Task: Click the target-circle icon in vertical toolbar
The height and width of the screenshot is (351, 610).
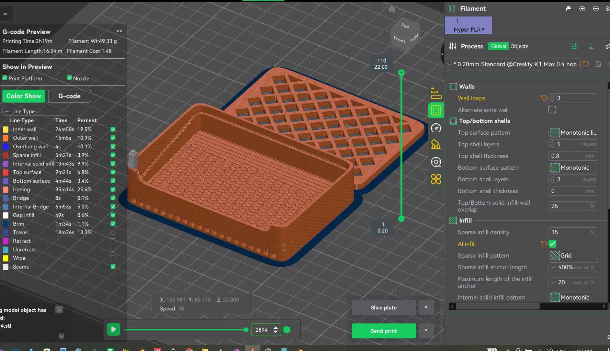Action: pyautogui.click(x=436, y=162)
